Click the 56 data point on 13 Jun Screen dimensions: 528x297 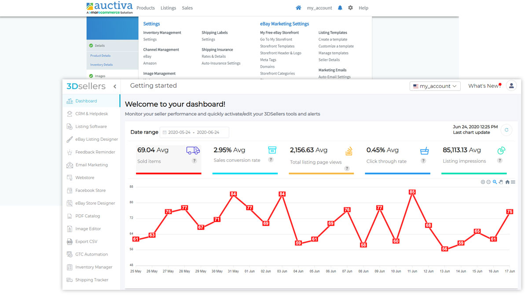pos(444,249)
